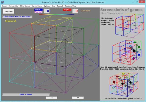Click the 'New 3D versions of Smash' caption

pos(122,68)
